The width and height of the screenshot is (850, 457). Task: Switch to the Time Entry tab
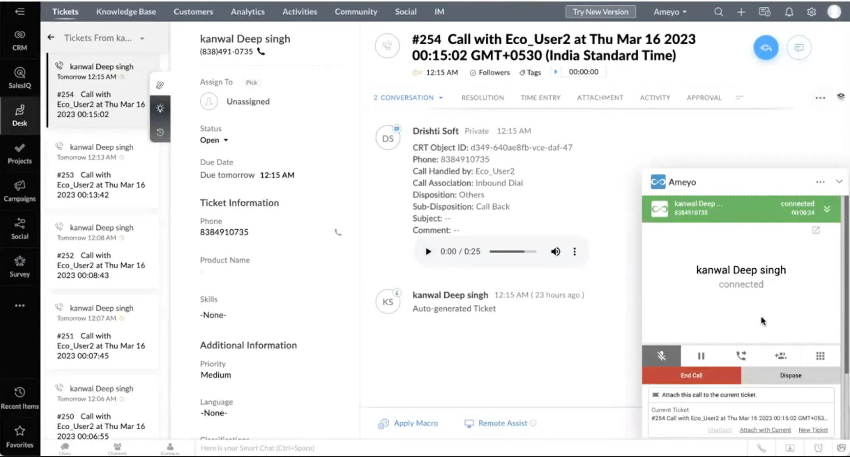[x=540, y=97]
